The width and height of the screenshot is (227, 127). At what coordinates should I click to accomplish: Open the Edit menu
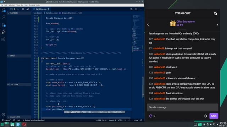point(6,5)
